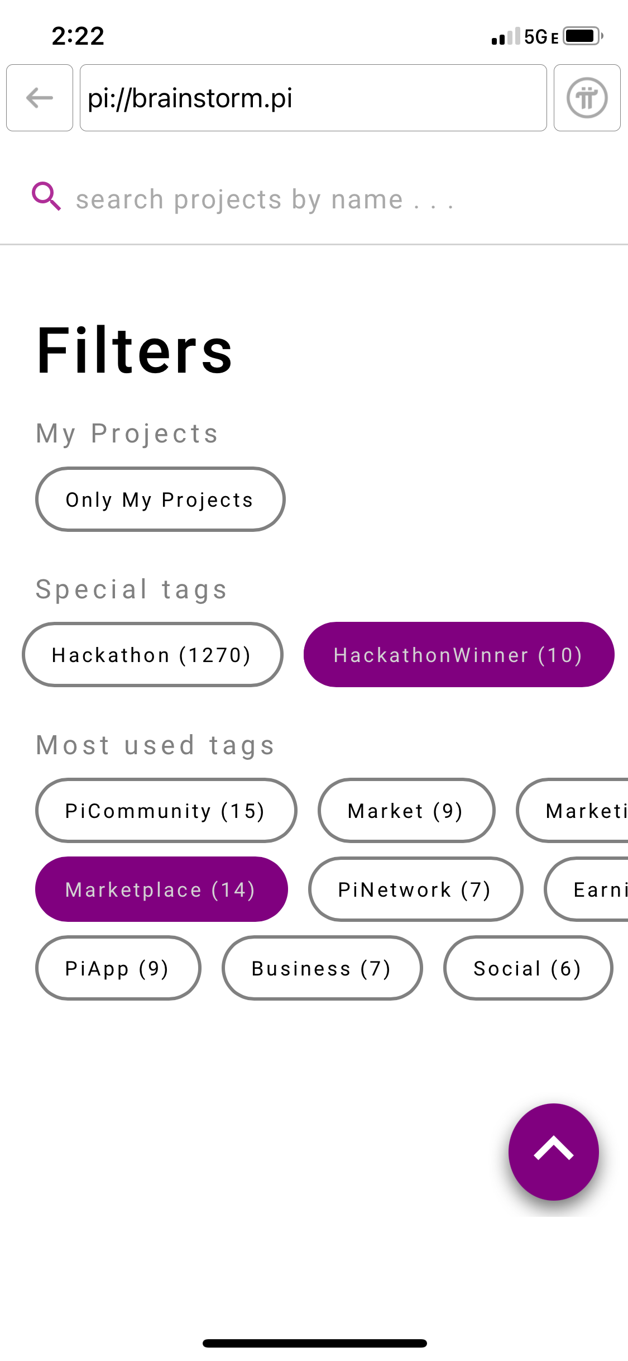Tap the partially visible Earni tag
628x1361 pixels.
587,889
